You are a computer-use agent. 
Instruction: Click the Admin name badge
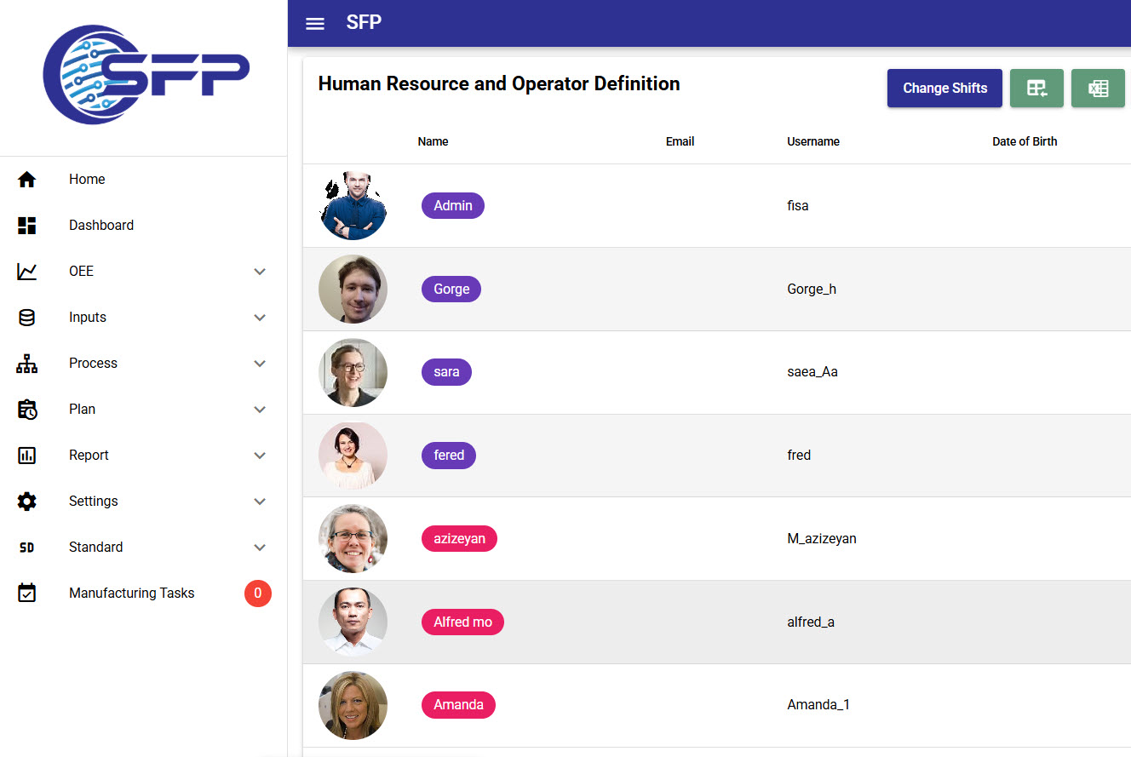[453, 205]
